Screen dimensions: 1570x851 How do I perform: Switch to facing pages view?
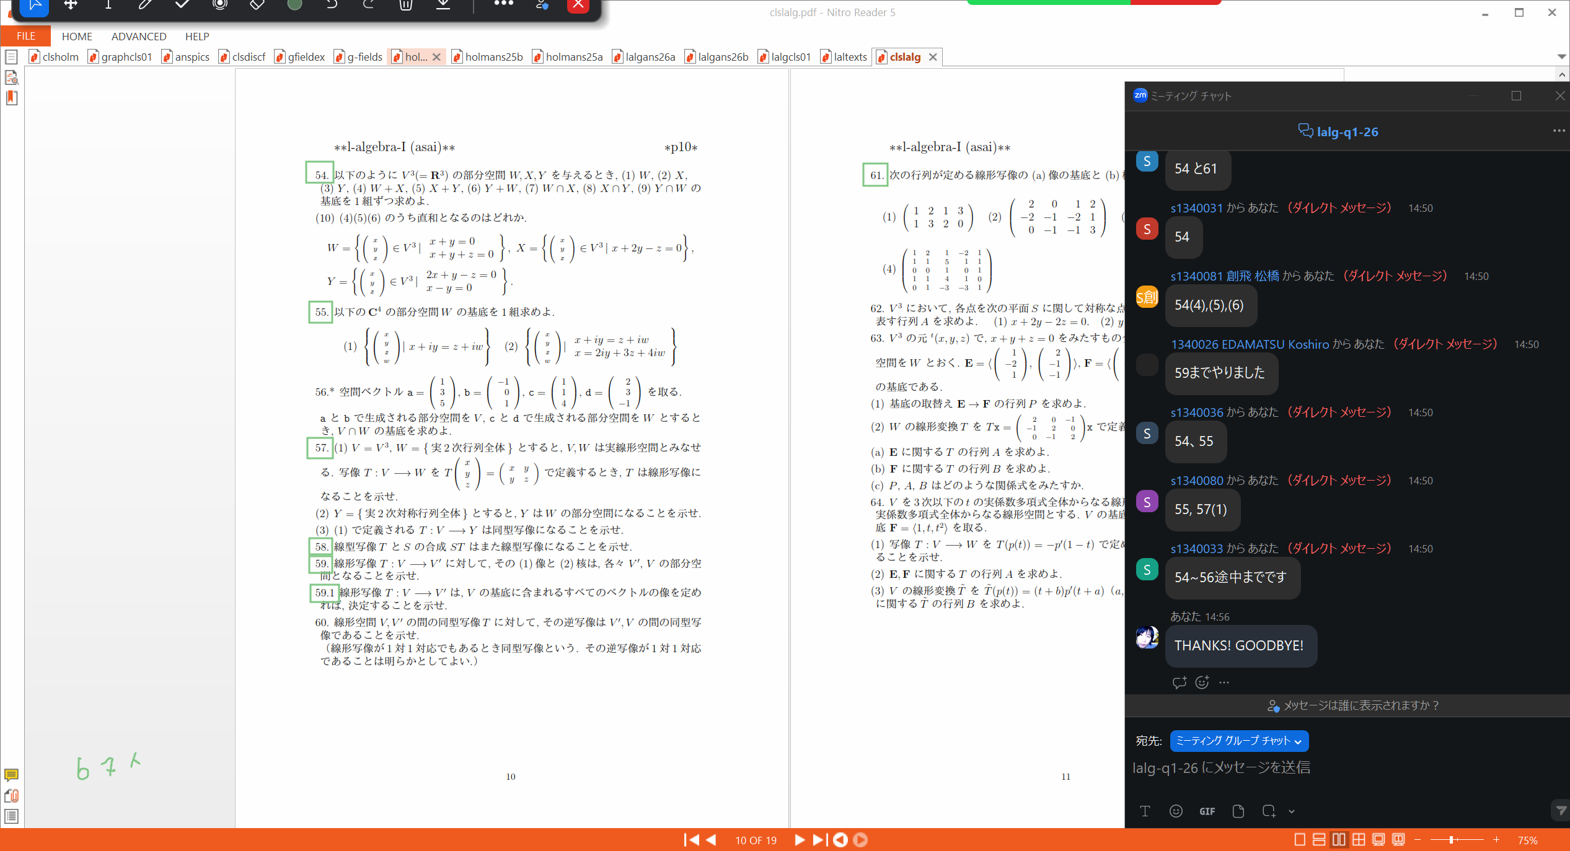(1339, 840)
